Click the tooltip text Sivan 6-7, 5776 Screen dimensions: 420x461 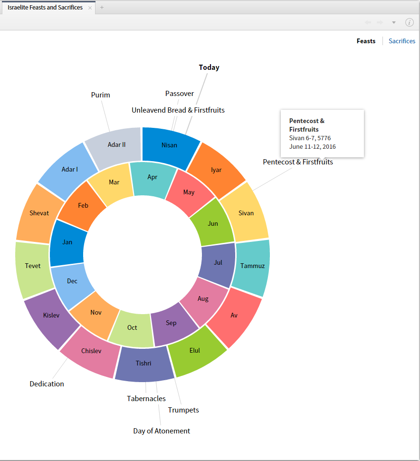[310, 138]
